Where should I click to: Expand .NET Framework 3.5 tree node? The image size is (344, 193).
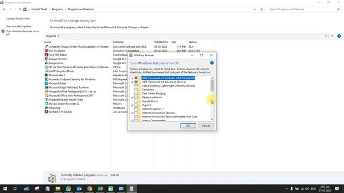point(132,78)
